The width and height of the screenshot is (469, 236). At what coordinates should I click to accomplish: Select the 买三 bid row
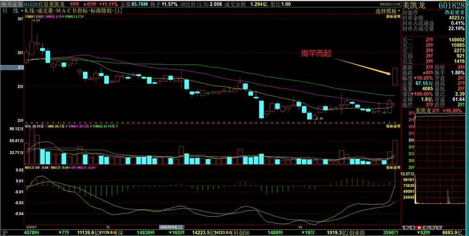434,51
